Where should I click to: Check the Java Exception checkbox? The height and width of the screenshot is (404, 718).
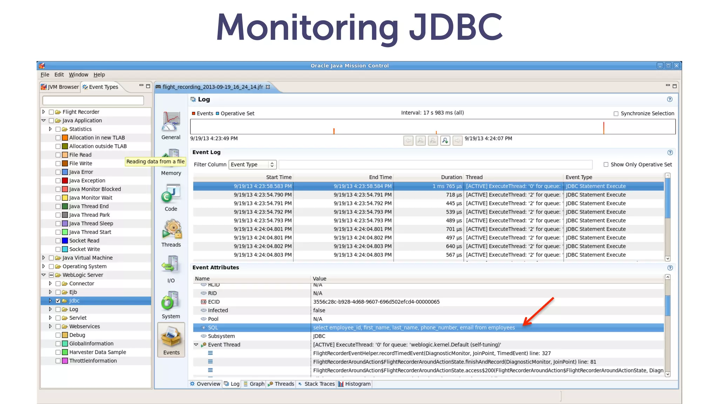click(x=58, y=181)
